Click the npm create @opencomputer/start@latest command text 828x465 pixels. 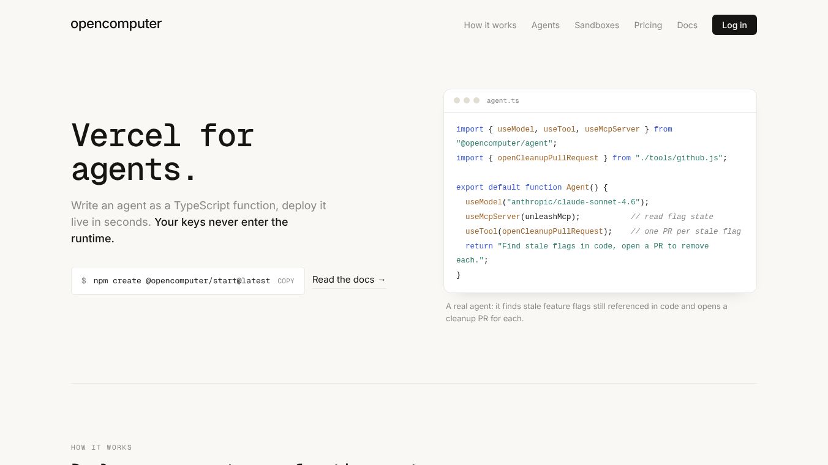(182, 281)
